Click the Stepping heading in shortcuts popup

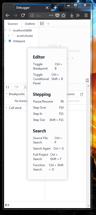pyautogui.click(x=42, y=94)
